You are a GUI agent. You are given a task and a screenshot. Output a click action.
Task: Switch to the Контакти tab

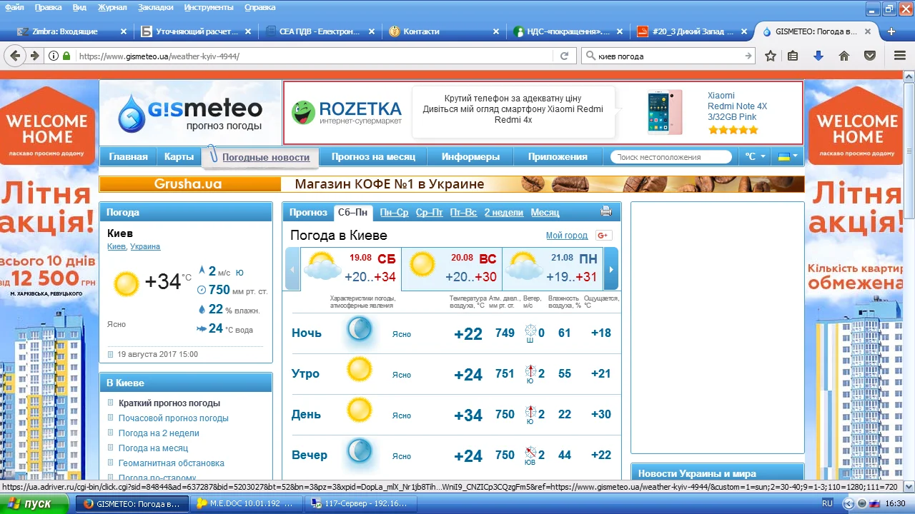[445, 31]
